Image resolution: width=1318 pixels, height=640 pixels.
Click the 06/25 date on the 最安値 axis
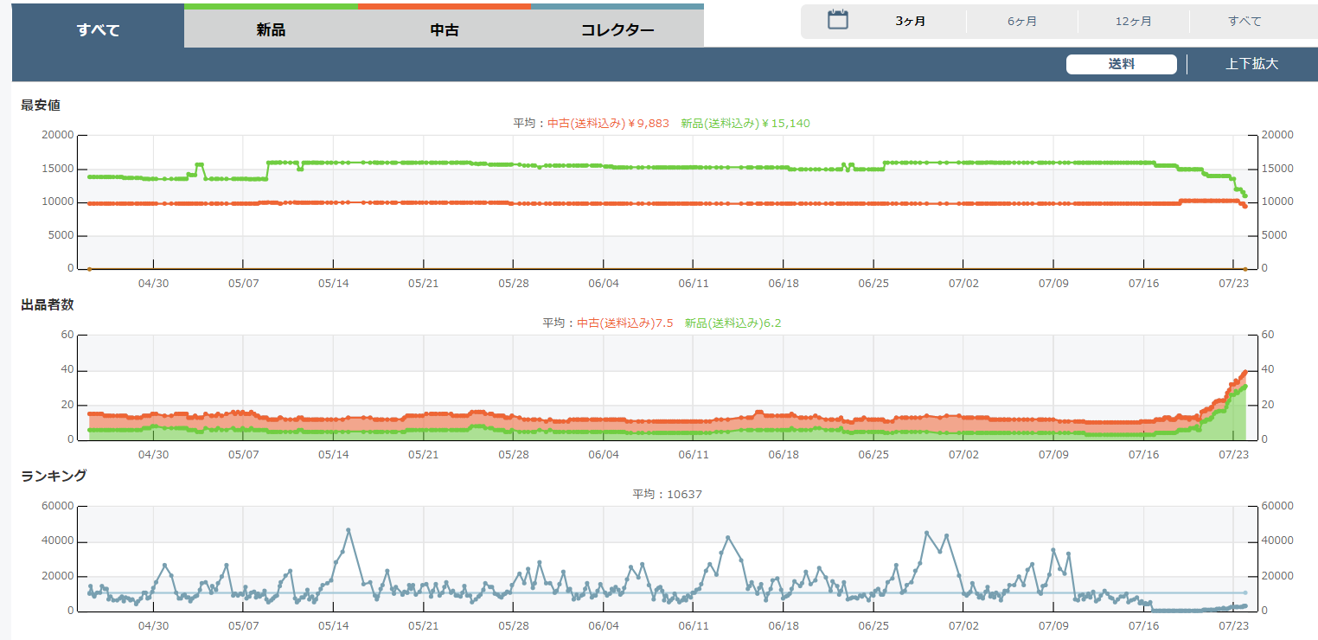(x=873, y=284)
